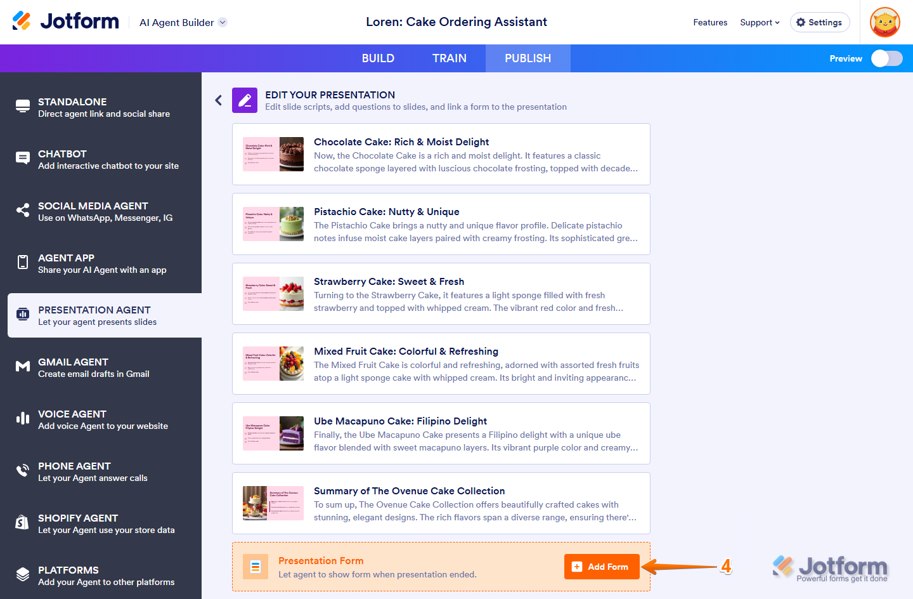
Task: Open Platforms in the sidebar
Action: 105,576
